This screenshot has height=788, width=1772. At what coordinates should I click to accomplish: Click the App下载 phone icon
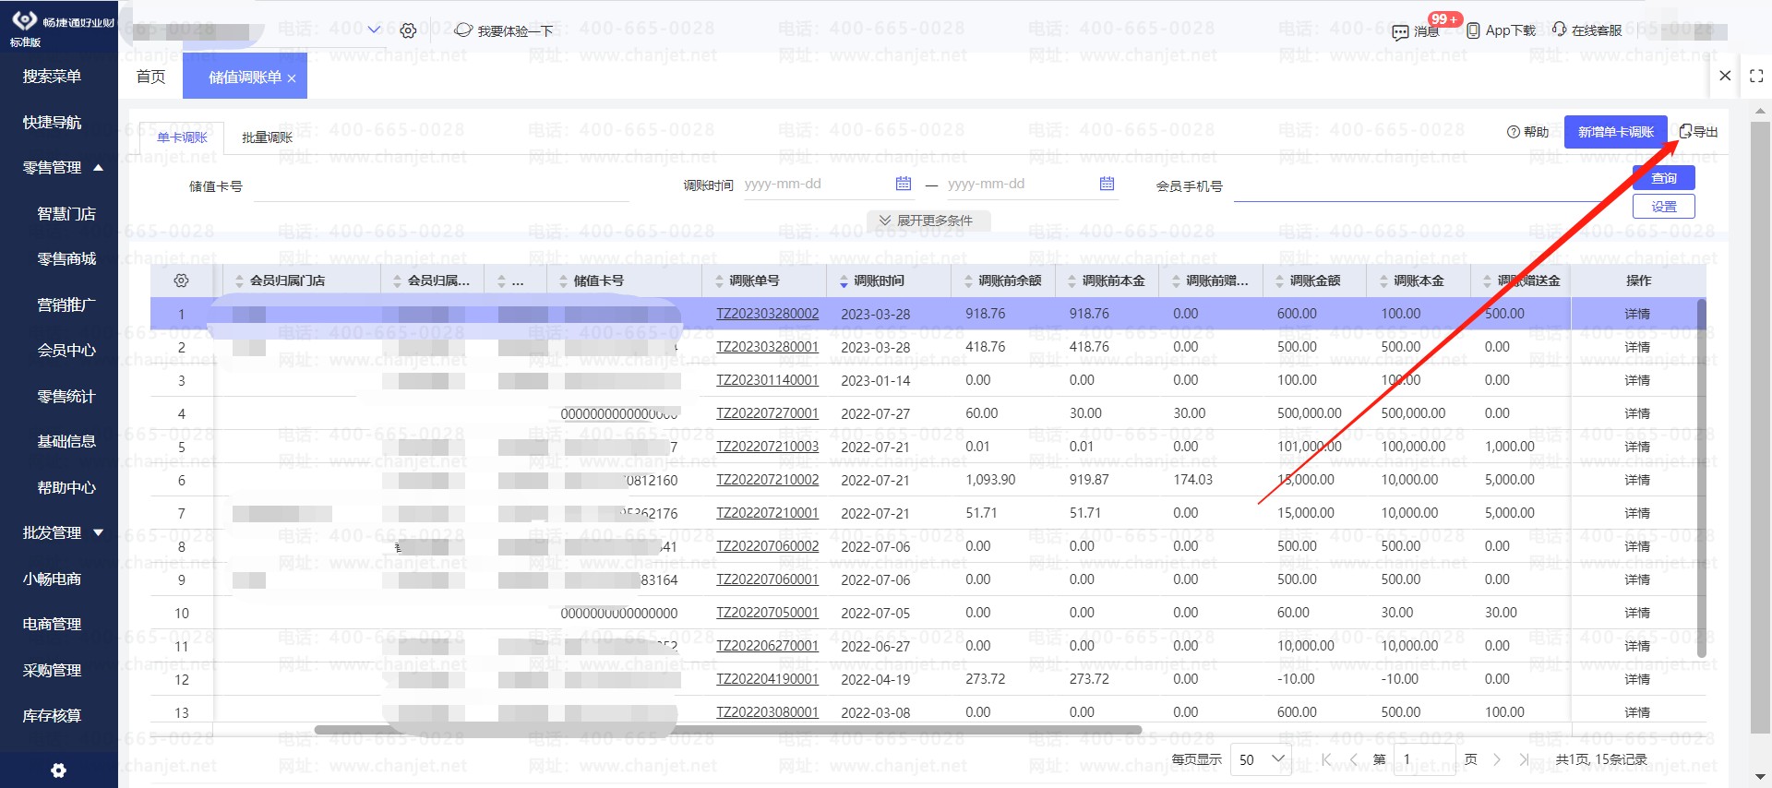1473,30
